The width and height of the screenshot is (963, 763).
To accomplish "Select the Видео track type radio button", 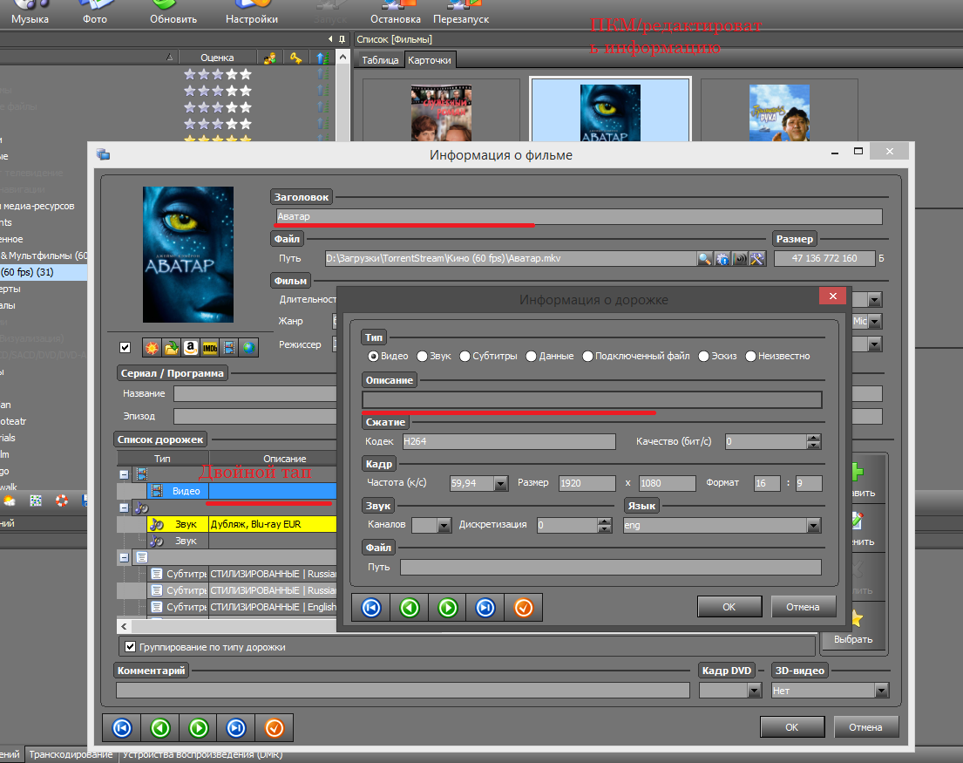I will (x=373, y=357).
